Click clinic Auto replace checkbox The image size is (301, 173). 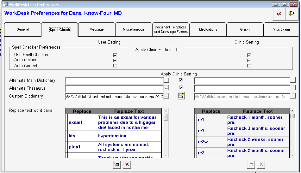[249, 60]
